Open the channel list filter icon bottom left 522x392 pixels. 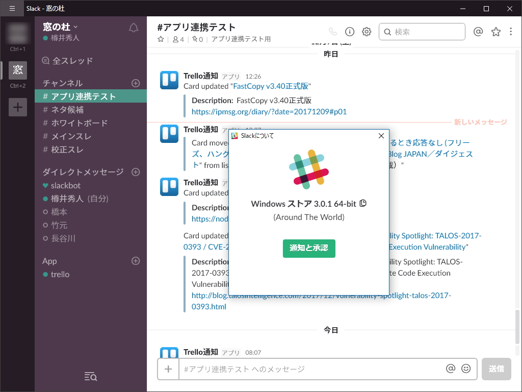pos(90,377)
